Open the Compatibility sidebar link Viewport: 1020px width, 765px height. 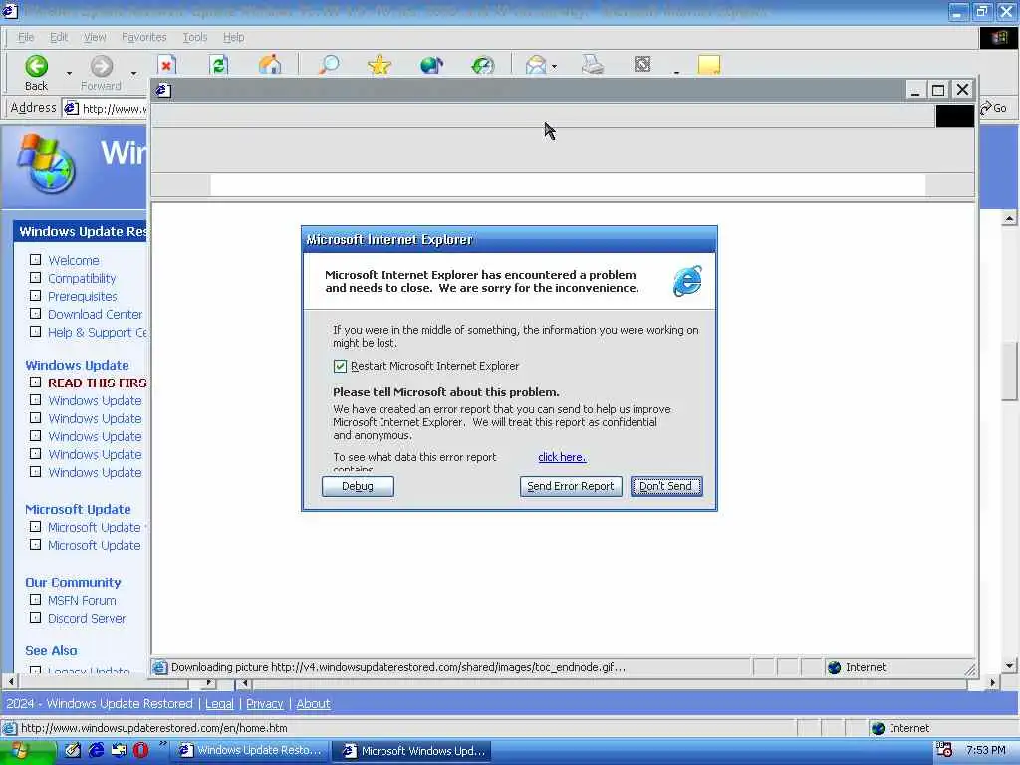click(82, 279)
